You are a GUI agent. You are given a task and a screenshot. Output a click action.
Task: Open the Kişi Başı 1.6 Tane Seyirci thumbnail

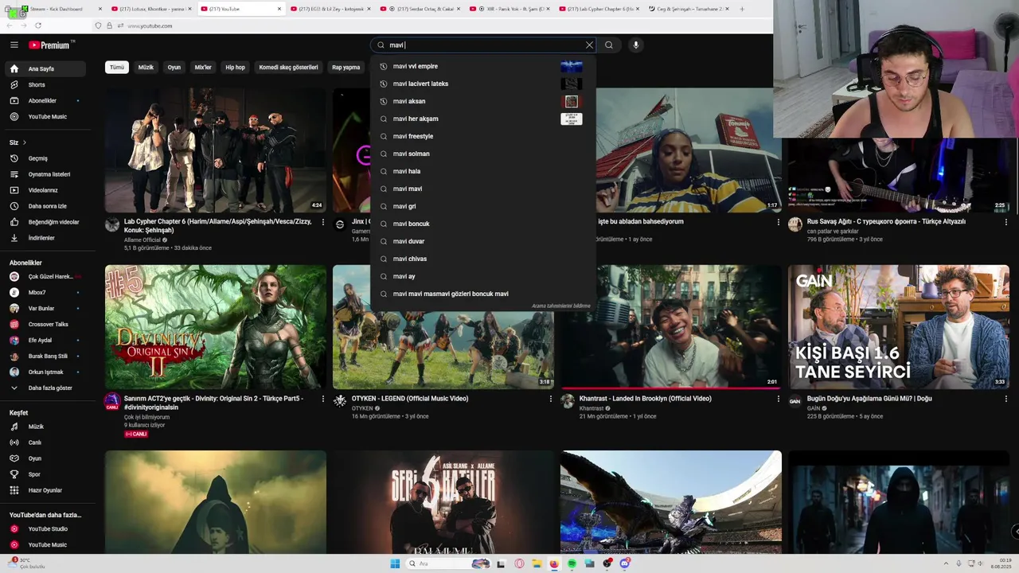(899, 327)
